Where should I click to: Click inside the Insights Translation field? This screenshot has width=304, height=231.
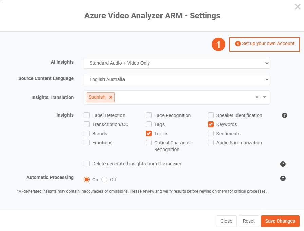[183, 97]
